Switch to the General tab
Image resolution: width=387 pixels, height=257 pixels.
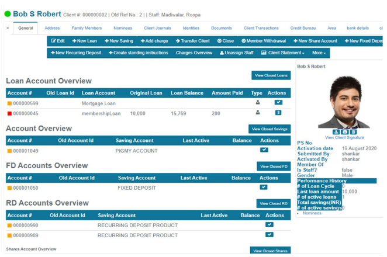(x=25, y=28)
